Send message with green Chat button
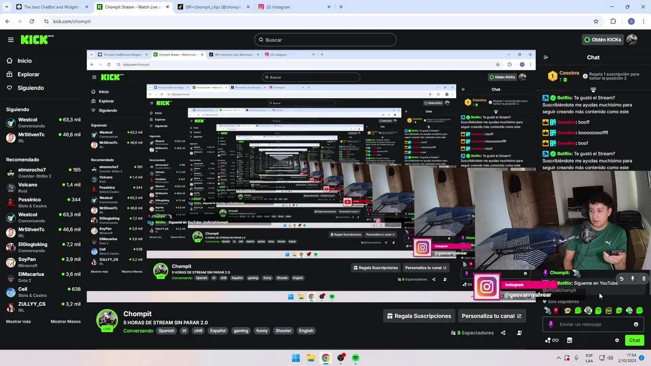Image resolution: width=651 pixels, height=366 pixels. coord(635,341)
